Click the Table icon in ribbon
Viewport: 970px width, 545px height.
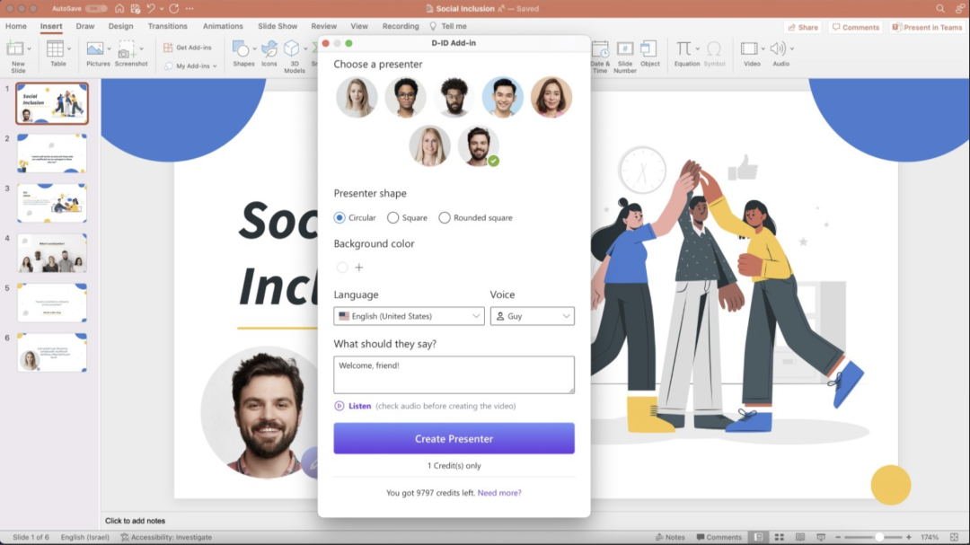click(x=55, y=48)
